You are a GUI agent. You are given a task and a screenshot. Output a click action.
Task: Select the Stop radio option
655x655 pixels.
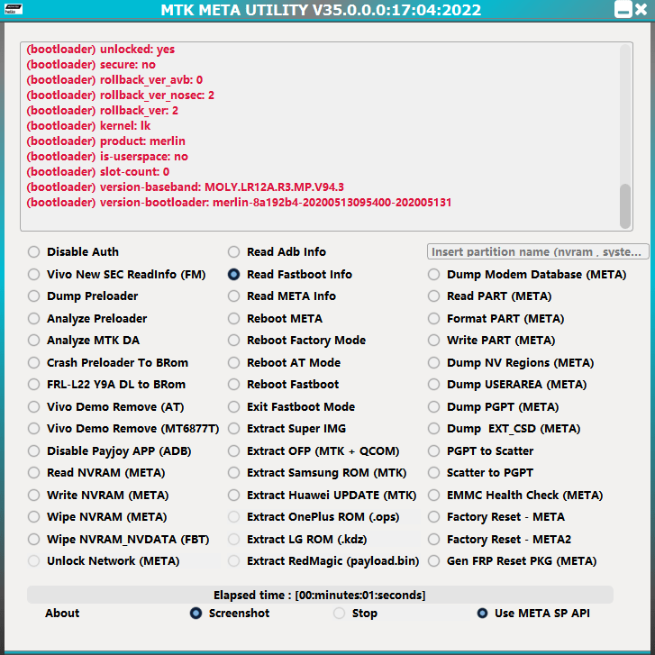tap(339, 614)
